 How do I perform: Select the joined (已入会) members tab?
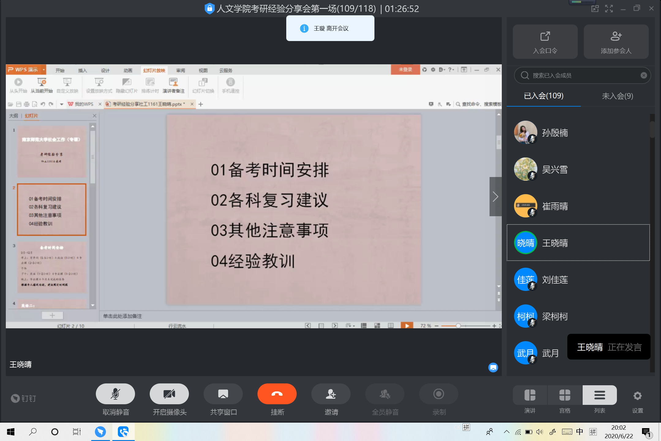point(543,96)
